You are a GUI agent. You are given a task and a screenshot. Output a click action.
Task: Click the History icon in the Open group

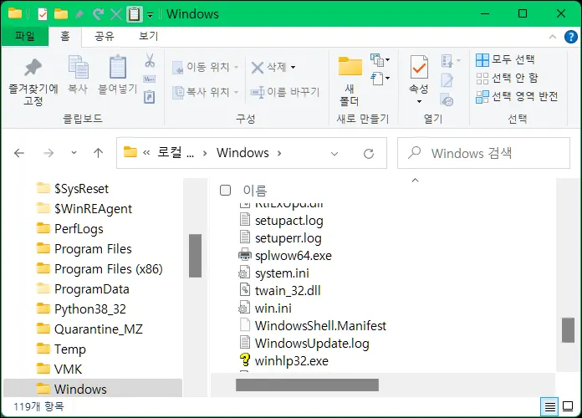(x=447, y=99)
